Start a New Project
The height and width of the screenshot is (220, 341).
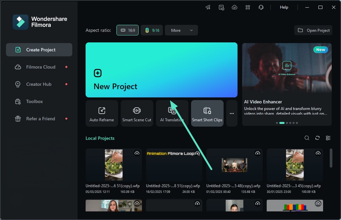tap(162, 70)
